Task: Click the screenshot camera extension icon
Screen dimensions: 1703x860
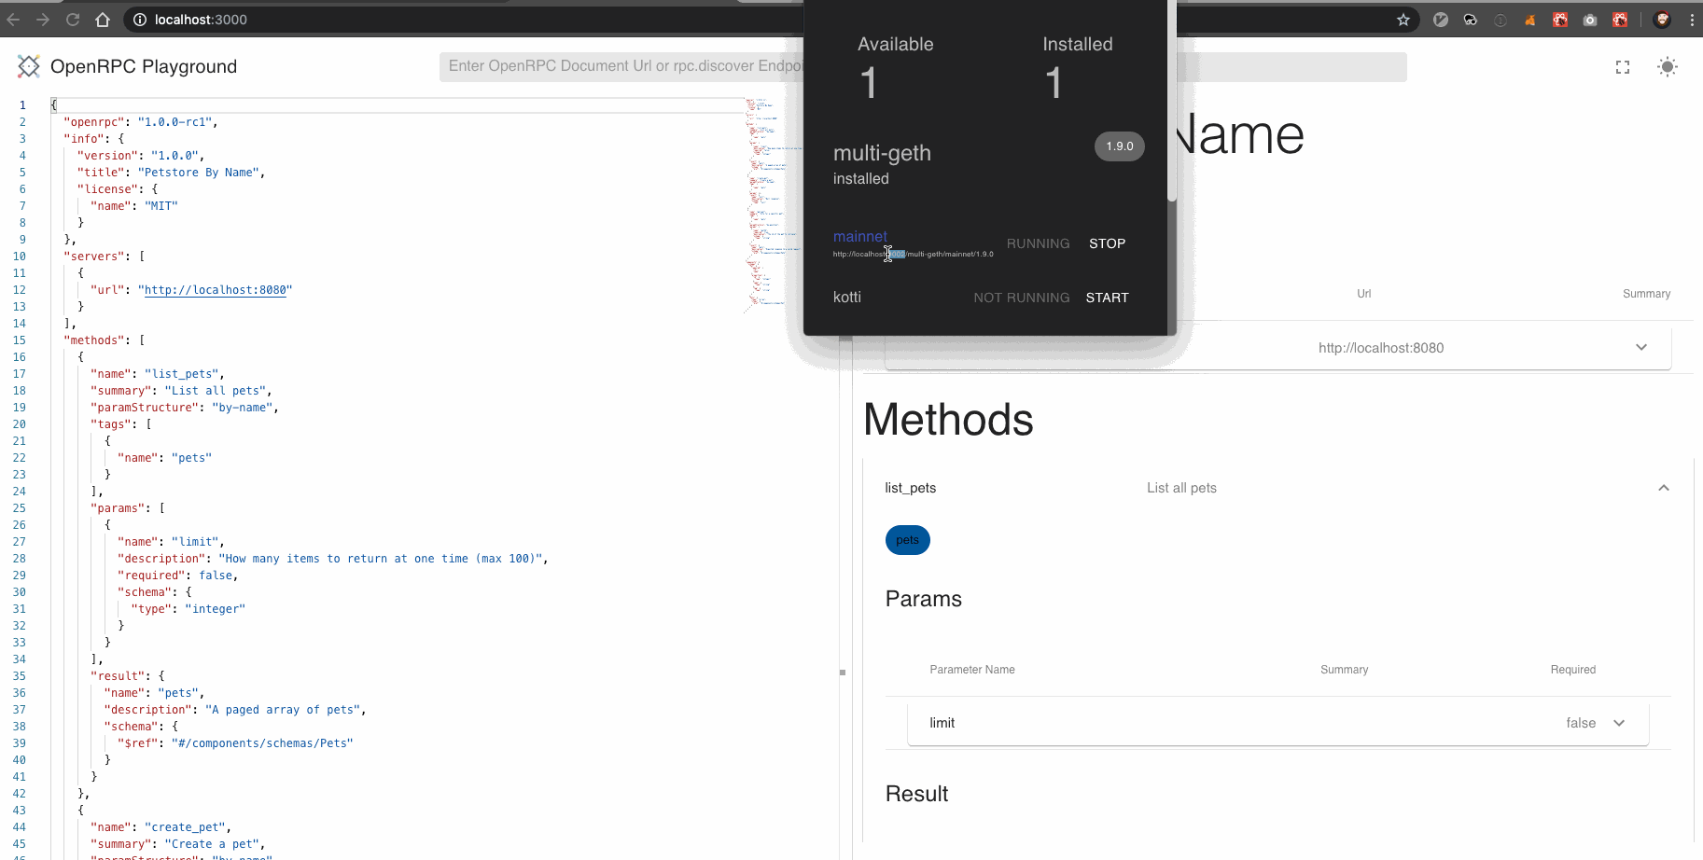Action: (x=1590, y=20)
